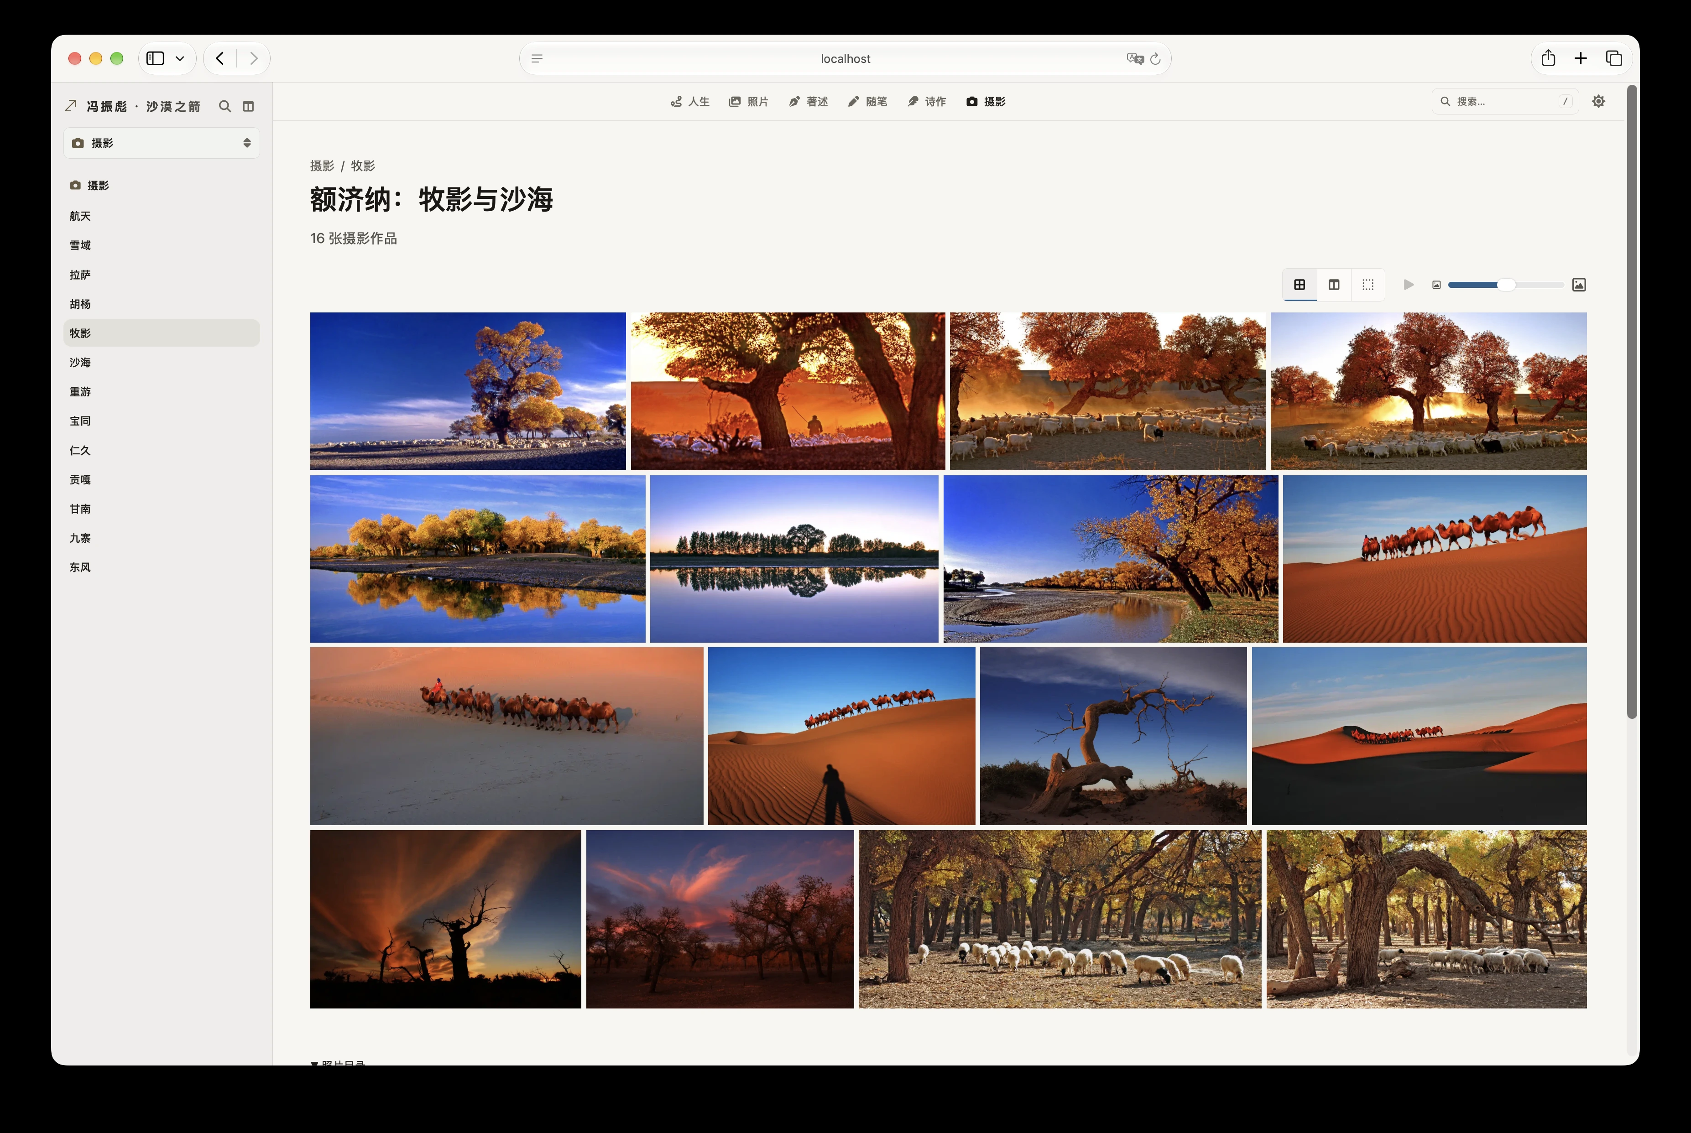The height and width of the screenshot is (1133, 1691).
Task: Toggle the sidebar layout panel icon
Action: coord(249,106)
